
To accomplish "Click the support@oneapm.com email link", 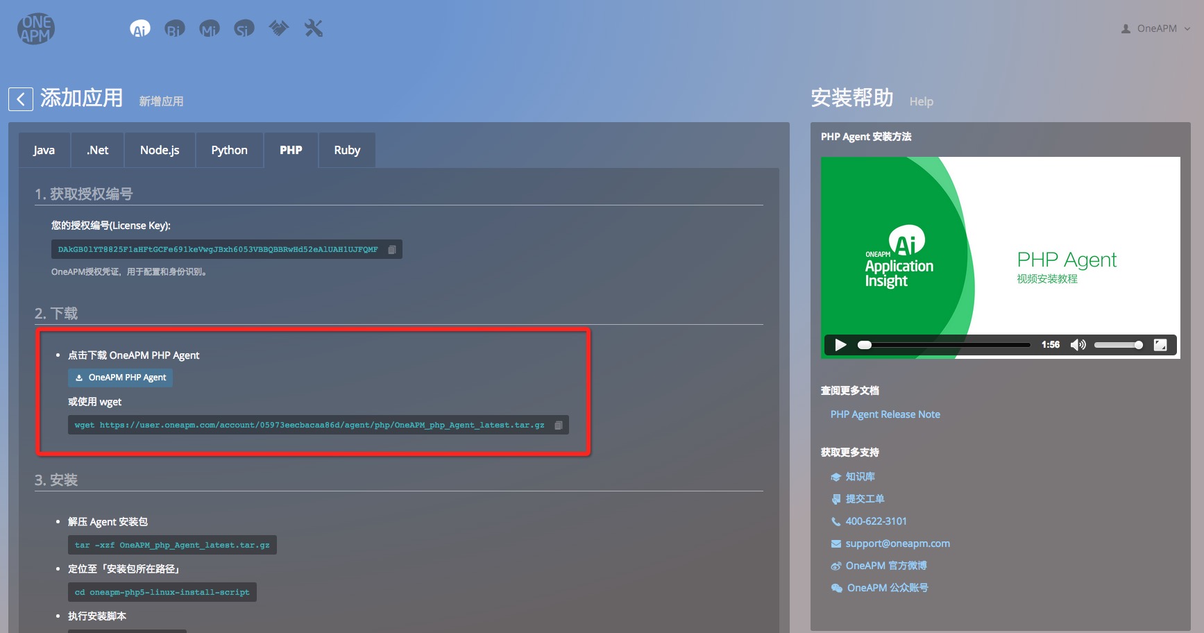I will pyautogui.click(x=897, y=543).
